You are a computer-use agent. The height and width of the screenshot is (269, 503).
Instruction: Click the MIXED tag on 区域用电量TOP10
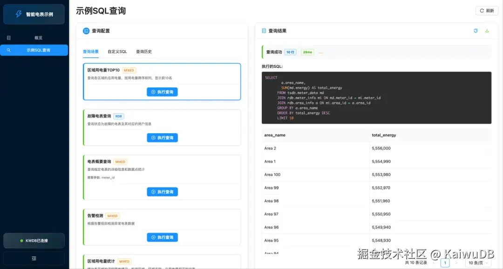coord(129,70)
